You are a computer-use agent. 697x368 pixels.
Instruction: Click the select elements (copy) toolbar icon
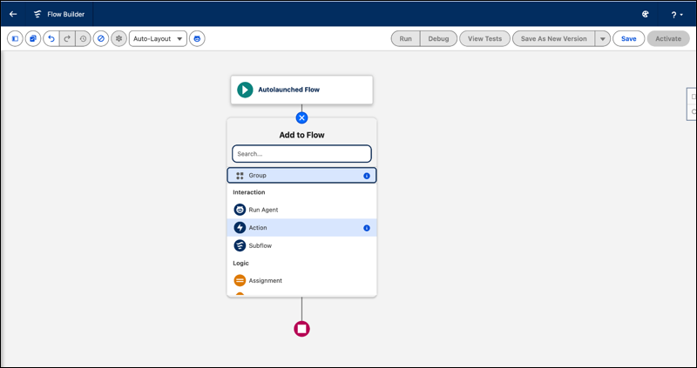pyautogui.click(x=33, y=38)
